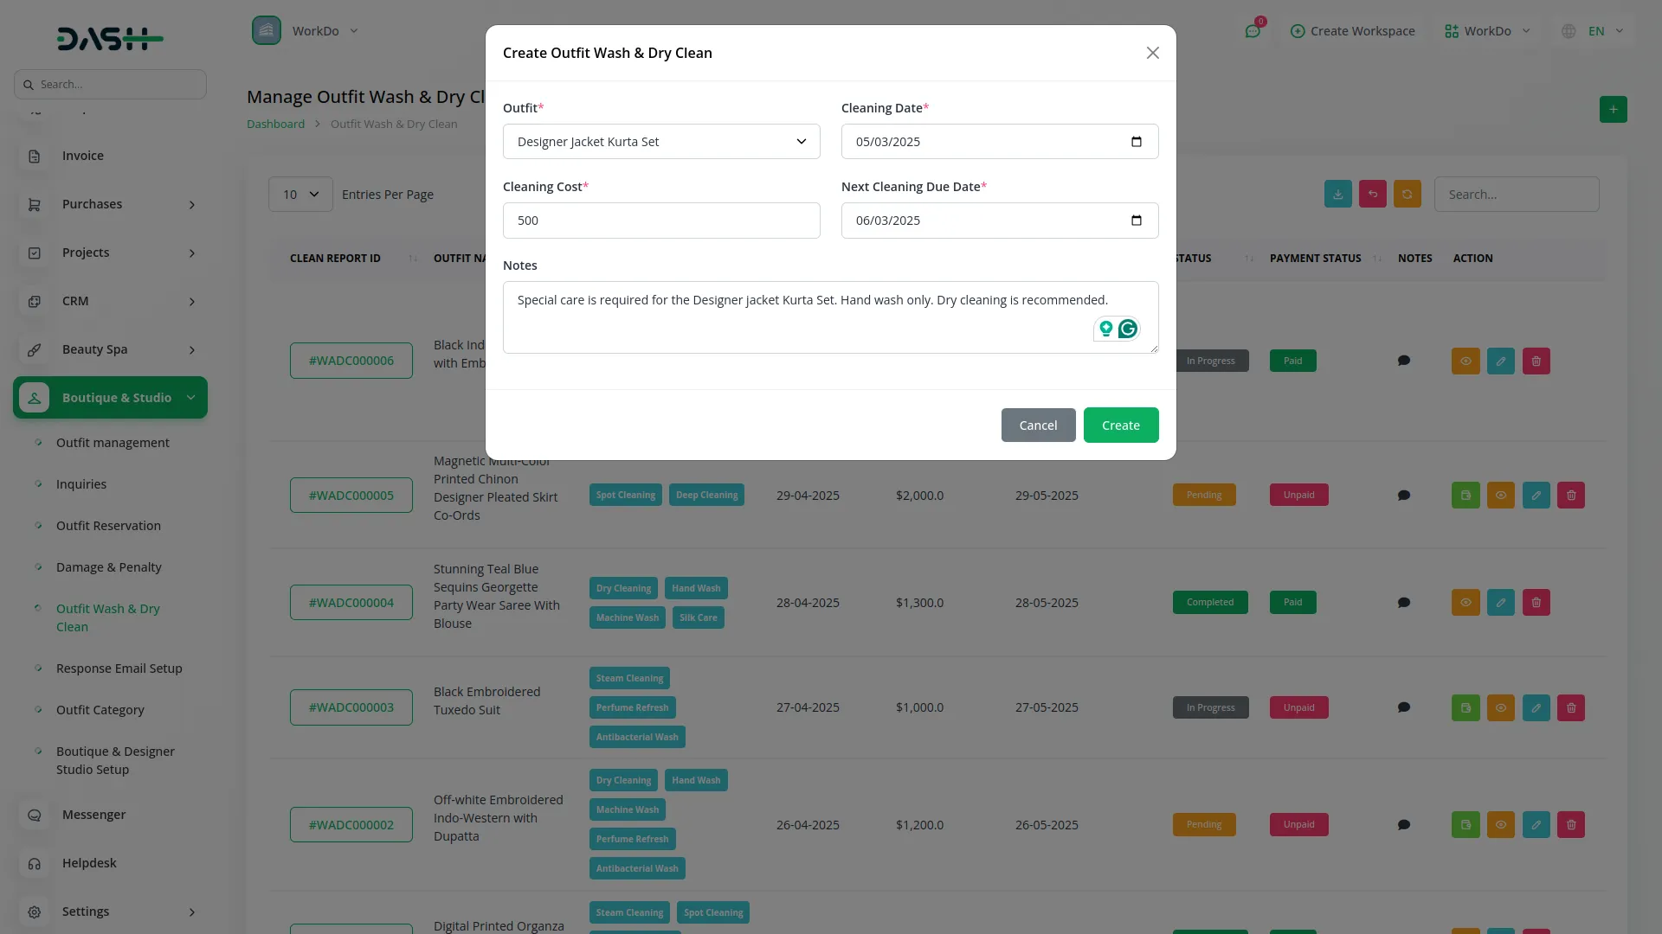Click chat messages icon in header
Screen dimensions: 1662x934
tap(1252, 31)
